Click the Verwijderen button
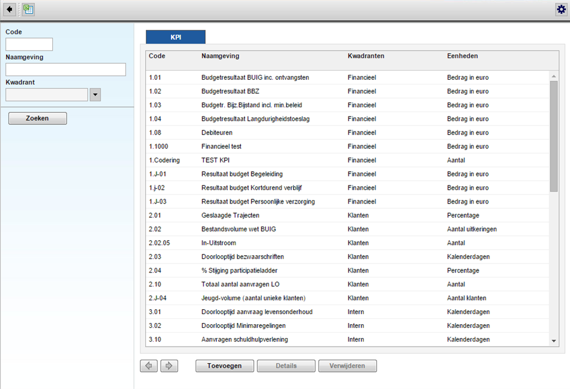The height and width of the screenshot is (389, 570). coord(347,366)
